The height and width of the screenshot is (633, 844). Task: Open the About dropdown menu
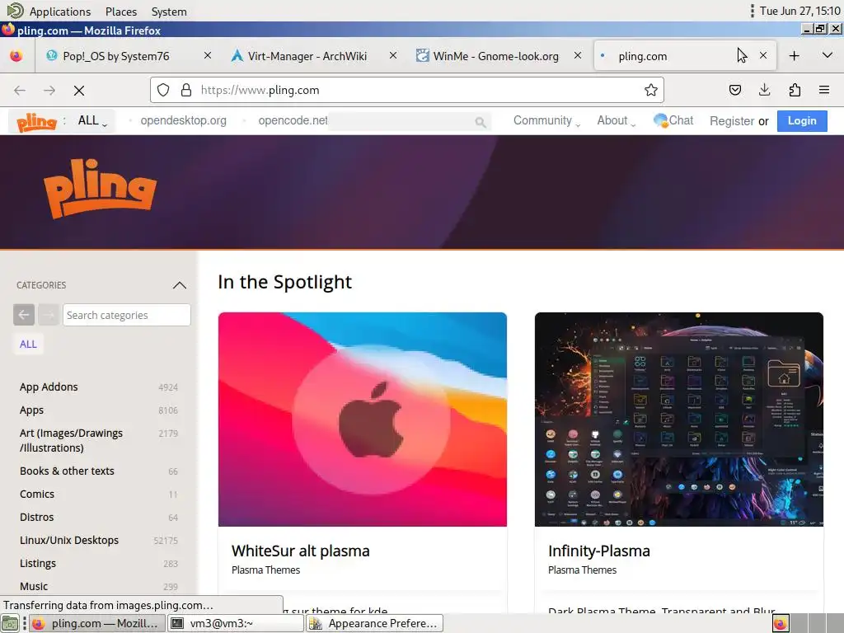tap(616, 120)
